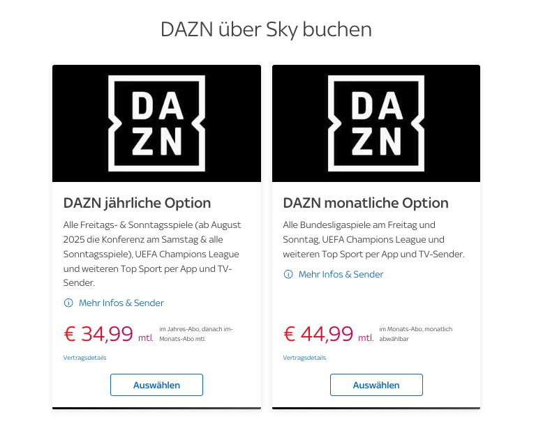Select the DAZN jährliche Option with Auswählen

pos(156,385)
